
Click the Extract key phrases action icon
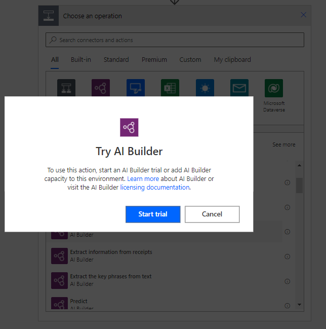pyautogui.click(x=60, y=280)
